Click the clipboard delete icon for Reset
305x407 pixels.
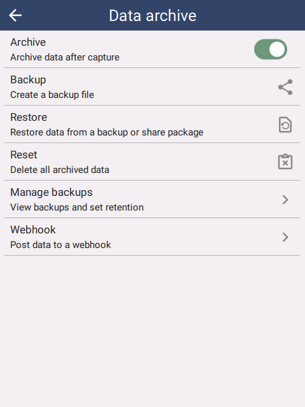point(285,162)
